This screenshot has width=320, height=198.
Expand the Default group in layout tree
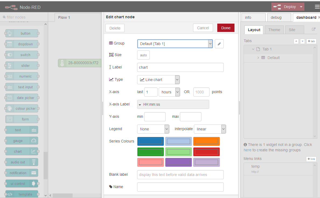coord(258,58)
